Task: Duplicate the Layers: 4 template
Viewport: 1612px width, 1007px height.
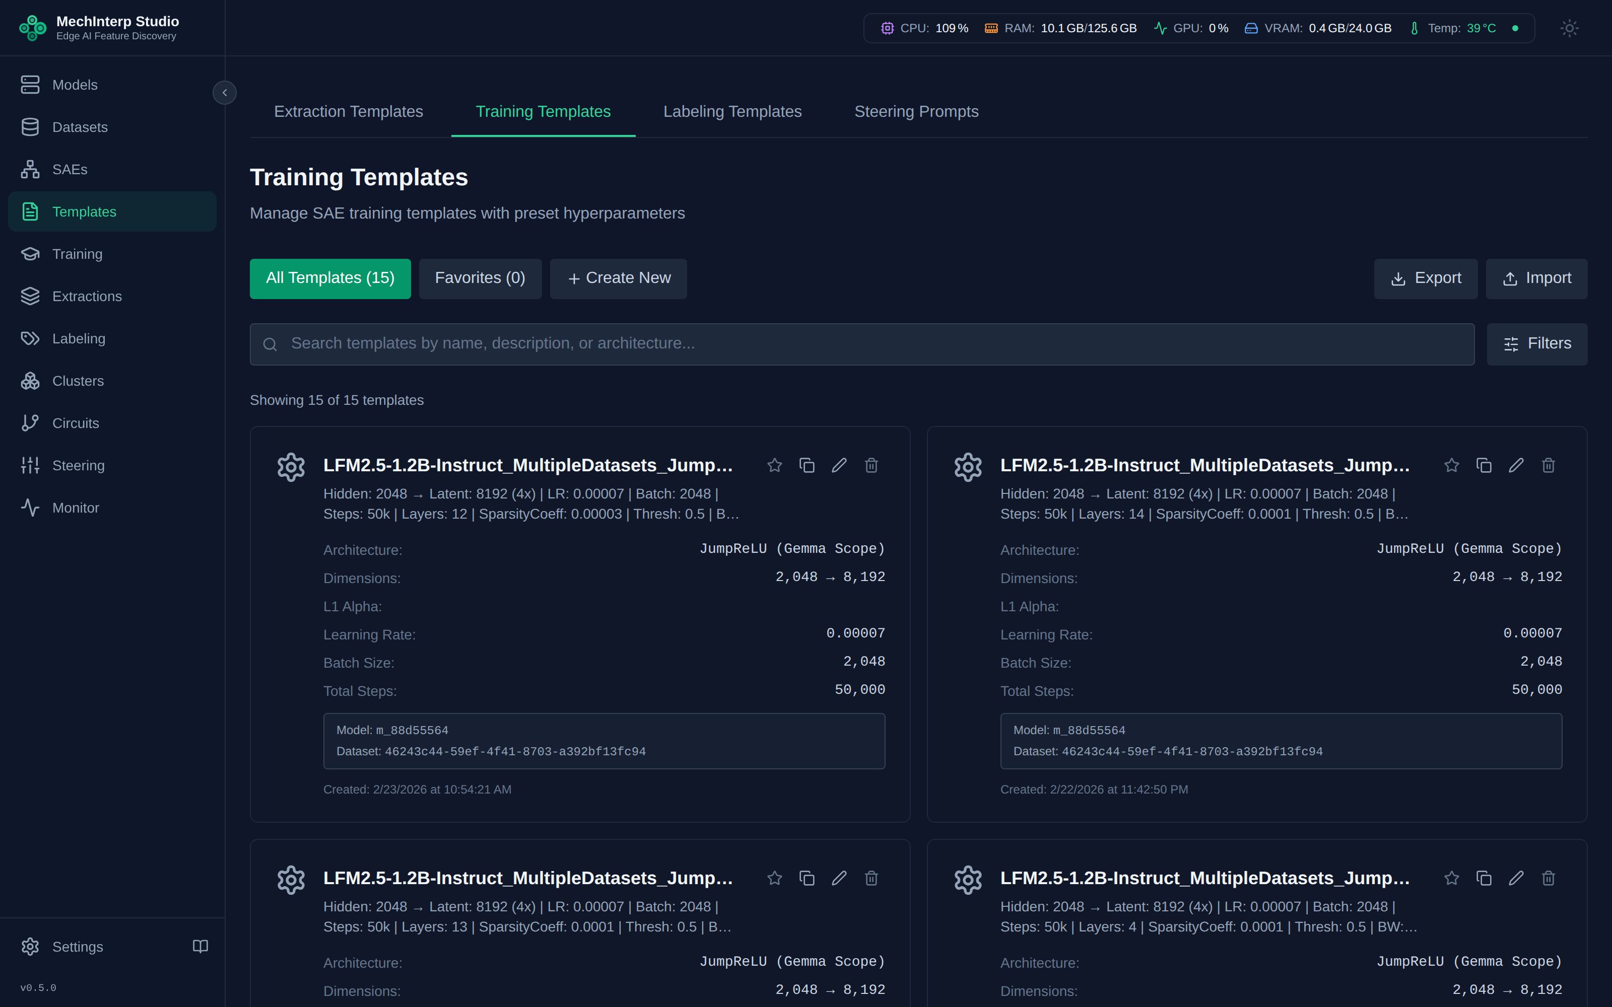Action: (x=1484, y=878)
